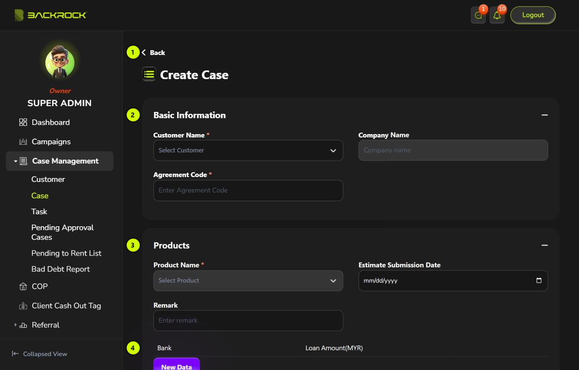Focus the Enter Agreement Code field
The image size is (579, 370).
[x=248, y=191]
